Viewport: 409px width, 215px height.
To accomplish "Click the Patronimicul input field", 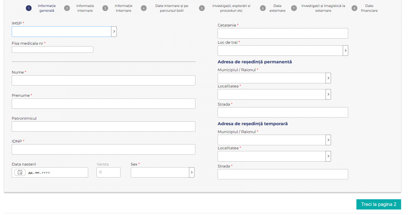I will coord(104,126).
